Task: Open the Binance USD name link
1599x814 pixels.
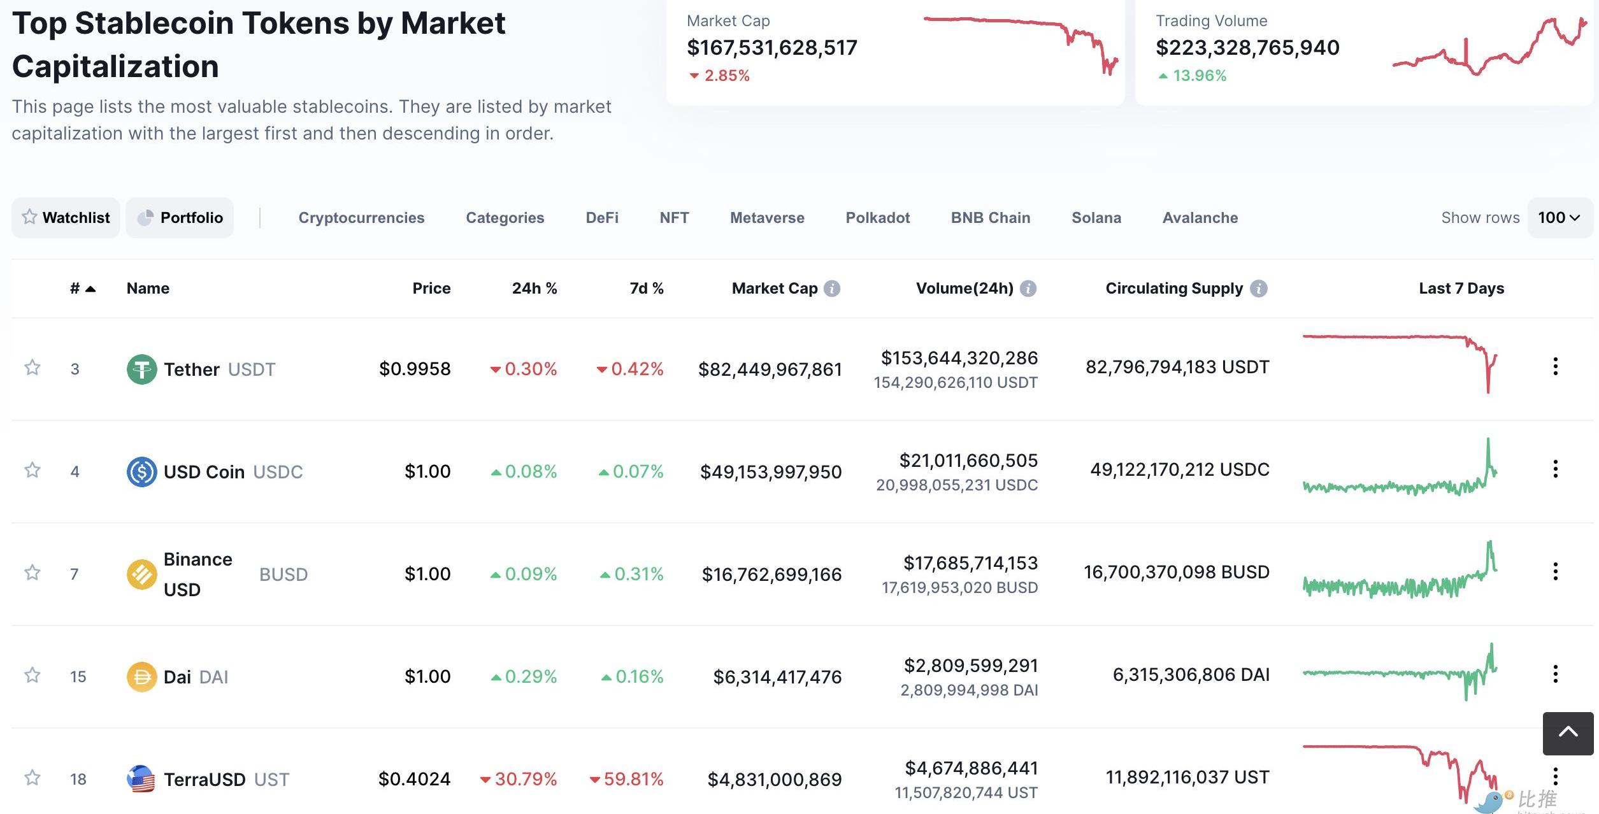Action: pos(197,575)
